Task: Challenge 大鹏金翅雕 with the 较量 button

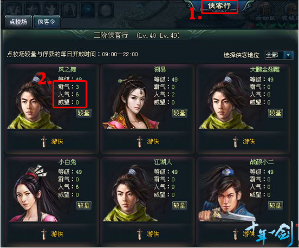Action: pos(275,113)
